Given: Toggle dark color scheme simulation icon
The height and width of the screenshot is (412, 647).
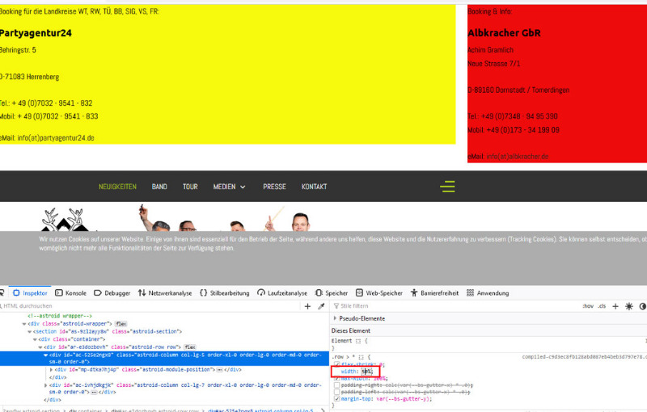Looking at the screenshot, I should coord(642,306).
